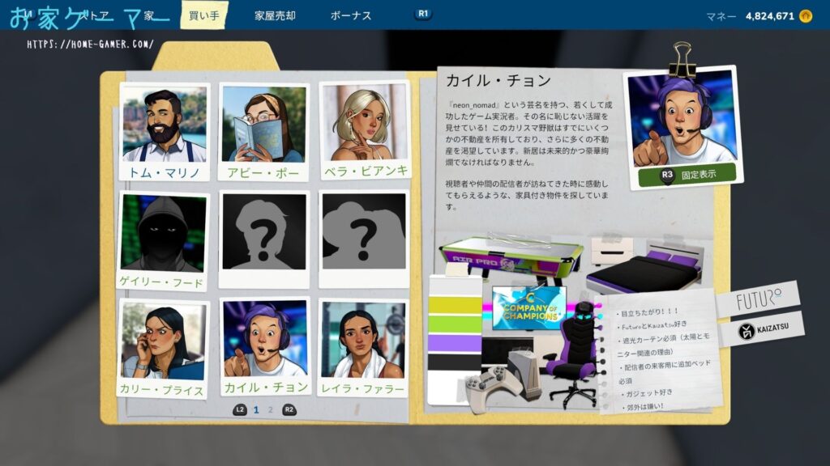This screenshot has height=466, width=830.
Task: Click the yellow color swatch strip
Action: pyautogui.click(x=455, y=305)
